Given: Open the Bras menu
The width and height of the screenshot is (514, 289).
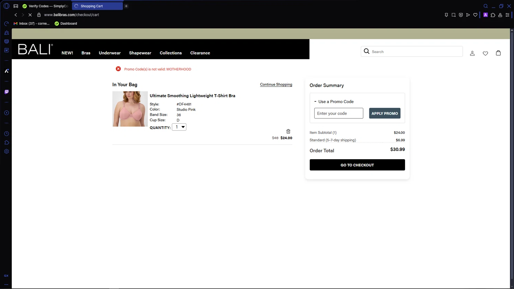Looking at the screenshot, I should click(x=86, y=53).
